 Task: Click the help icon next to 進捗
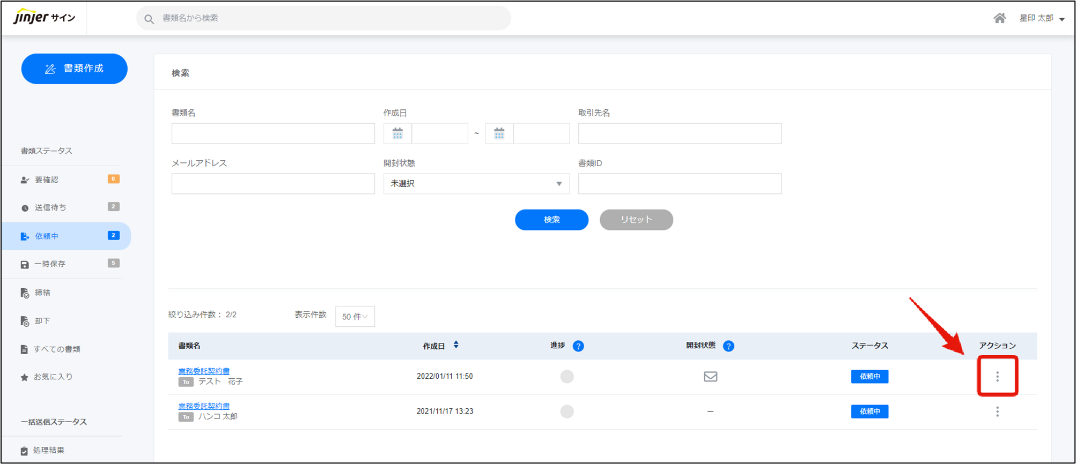[x=578, y=346]
